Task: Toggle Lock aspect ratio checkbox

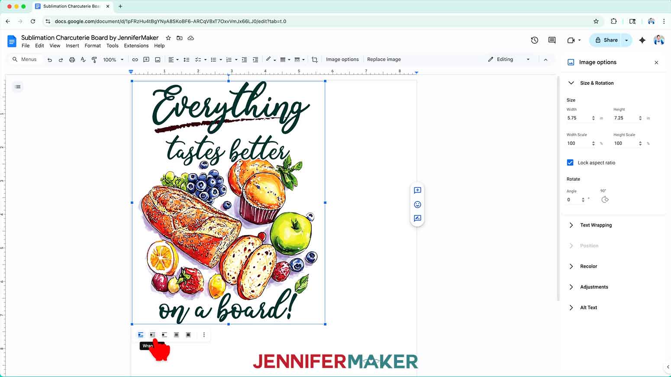Action: (x=570, y=163)
